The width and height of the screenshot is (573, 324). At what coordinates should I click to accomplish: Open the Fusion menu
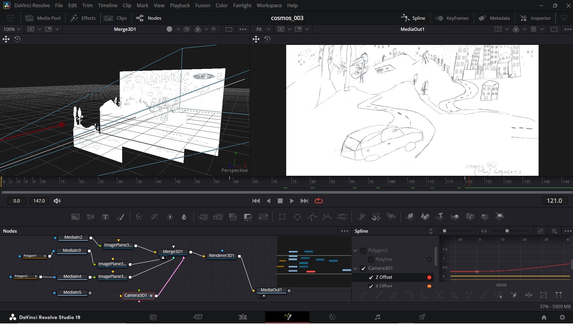203,5
